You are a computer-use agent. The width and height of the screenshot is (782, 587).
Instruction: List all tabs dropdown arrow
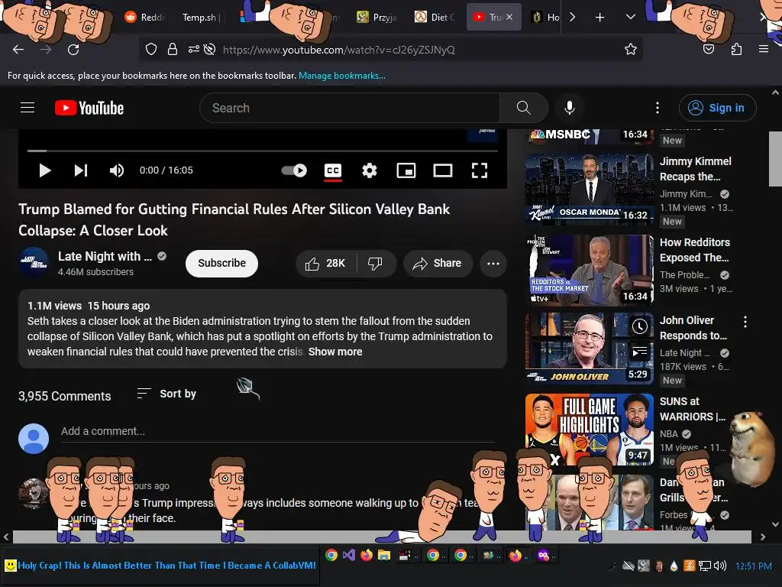630,17
